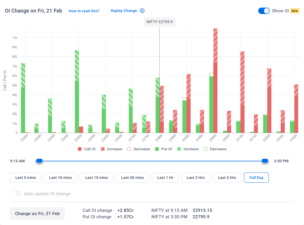Click the red call bar at 22900
The width and height of the screenshot is (304, 225).
tap(189, 104)
